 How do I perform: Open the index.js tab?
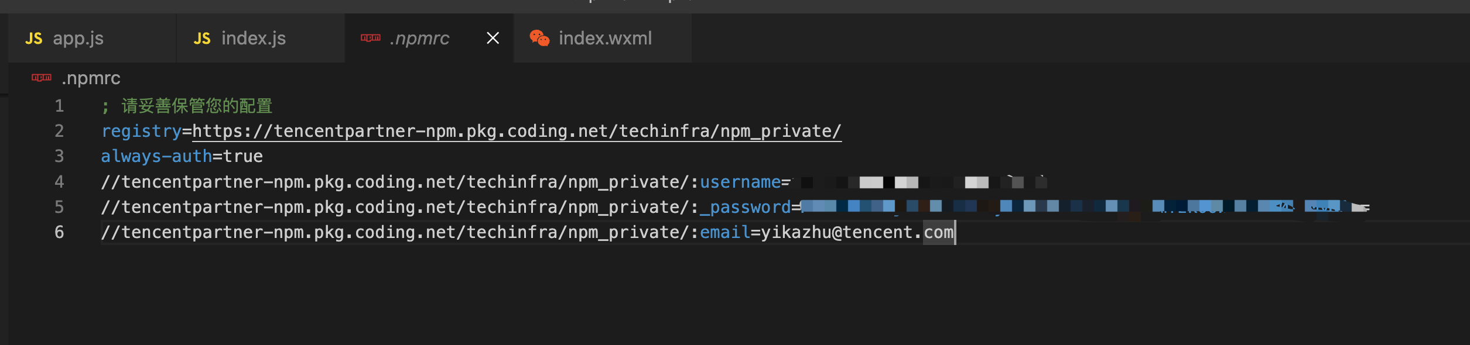pyautogui.click(x=261, y=39)
